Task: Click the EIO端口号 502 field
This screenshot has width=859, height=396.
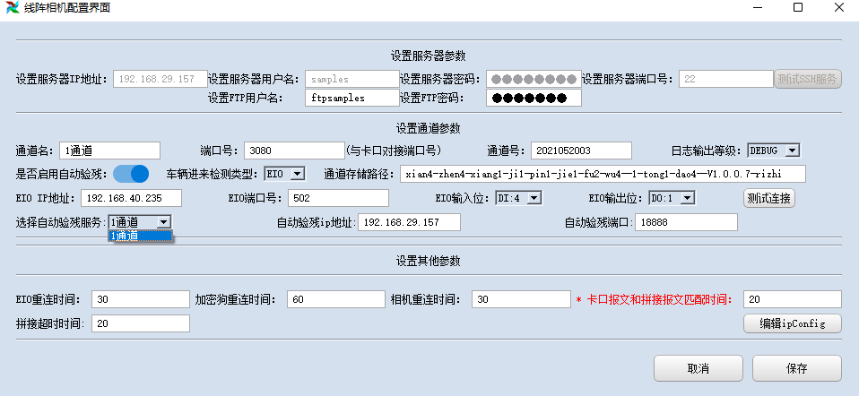Action: click(x=339, y=198)
